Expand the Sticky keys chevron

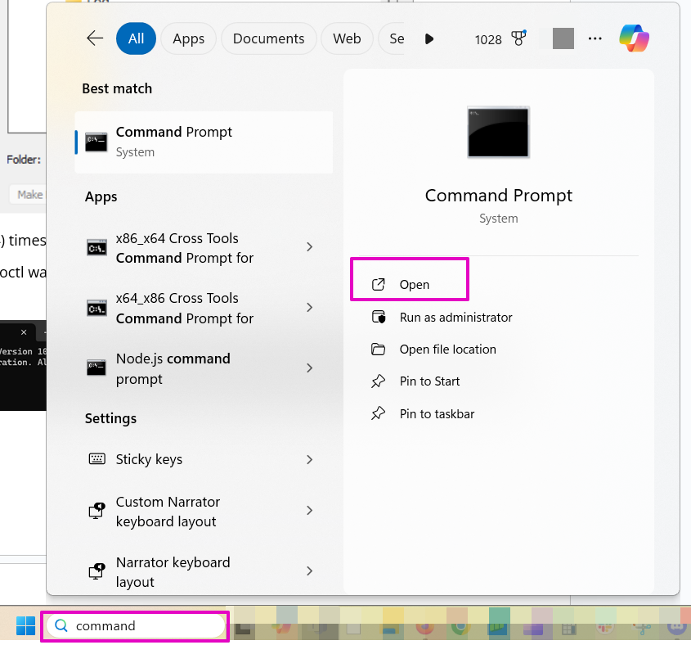pyautogui.click(x=310, y=459)
